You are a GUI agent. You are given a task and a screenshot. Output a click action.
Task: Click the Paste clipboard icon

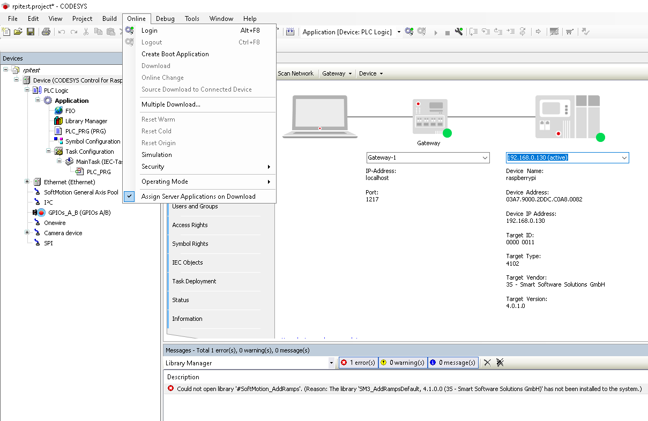tap(110, 32)
